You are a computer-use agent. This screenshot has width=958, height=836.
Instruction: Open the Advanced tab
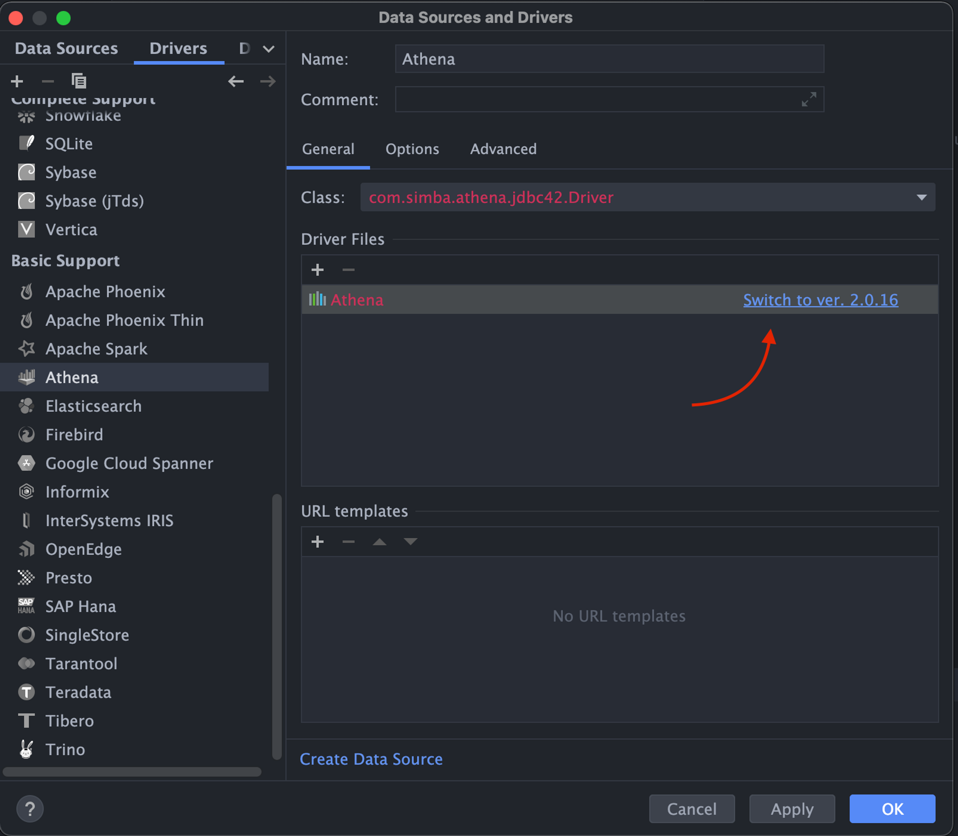[x=503, y=149]
